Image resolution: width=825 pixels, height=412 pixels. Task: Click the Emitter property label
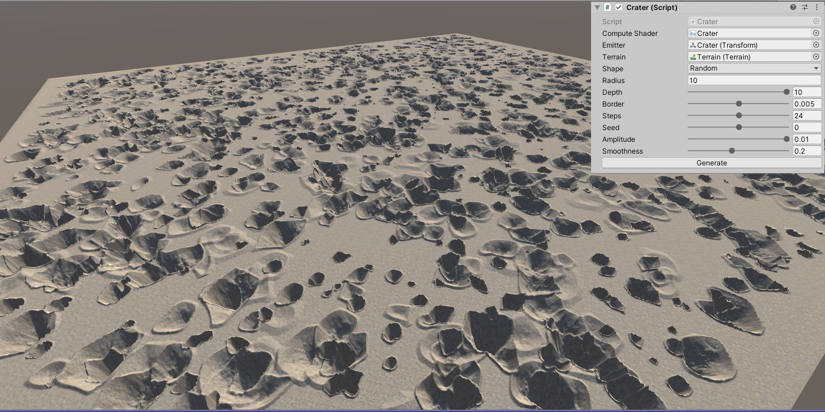click(x=613, y=45)
